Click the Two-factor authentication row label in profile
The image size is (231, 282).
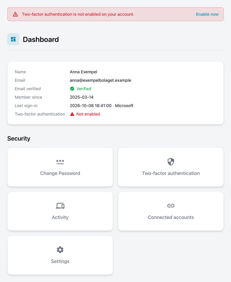40,114
